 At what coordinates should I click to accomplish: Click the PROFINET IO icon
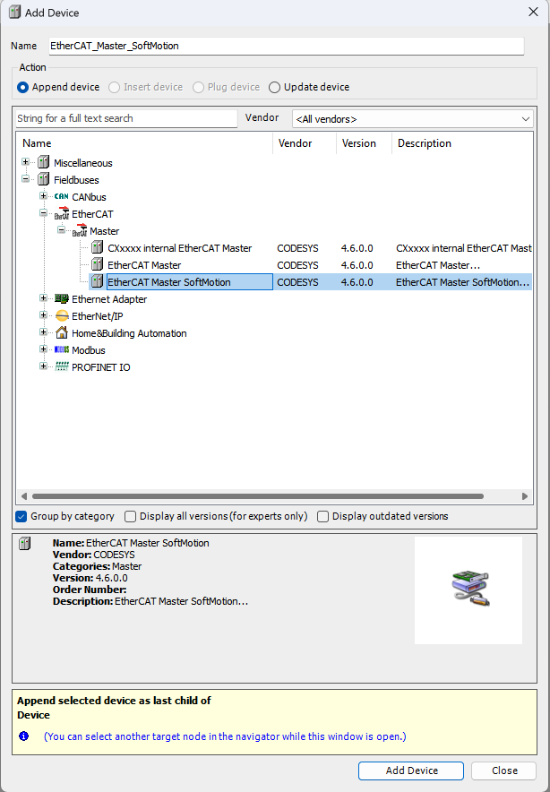click(62, 366)
